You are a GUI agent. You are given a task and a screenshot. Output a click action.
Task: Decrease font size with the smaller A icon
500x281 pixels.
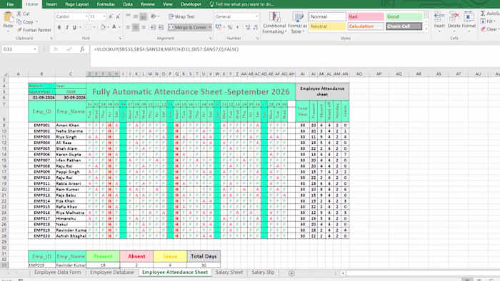pos(118,16)
